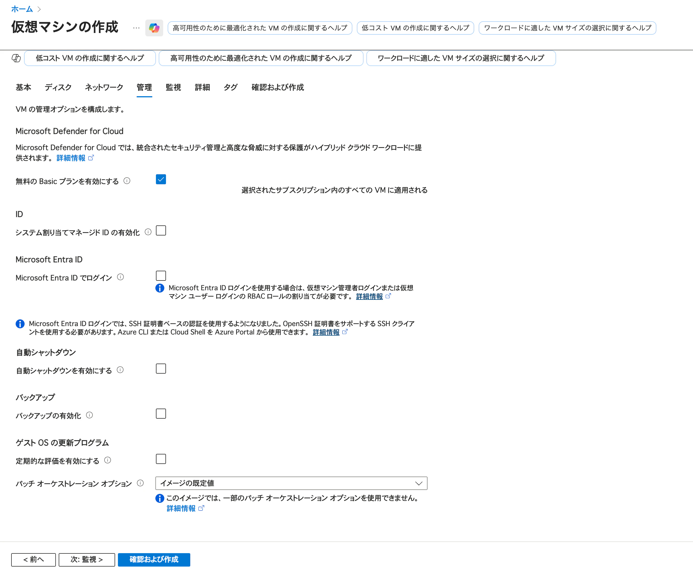Image resolution: width=693 pixels, height=580 pixels.
Task: Open パッチ オーケストレーション オプション dropdown
Action: [x=291, y=483]
